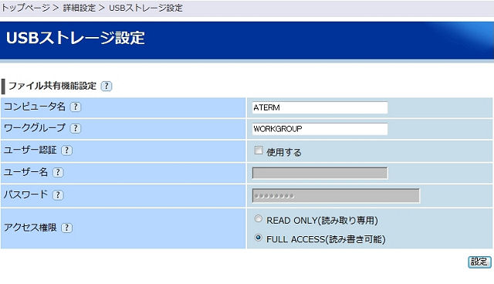Enable the 使用する user authentication checkbox
Viewport: 494px width, 284px height.
[259, 150]
